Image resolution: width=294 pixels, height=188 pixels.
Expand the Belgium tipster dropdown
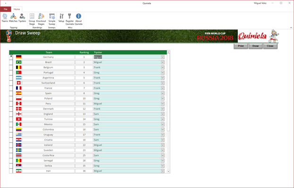[x=162, y=67]
